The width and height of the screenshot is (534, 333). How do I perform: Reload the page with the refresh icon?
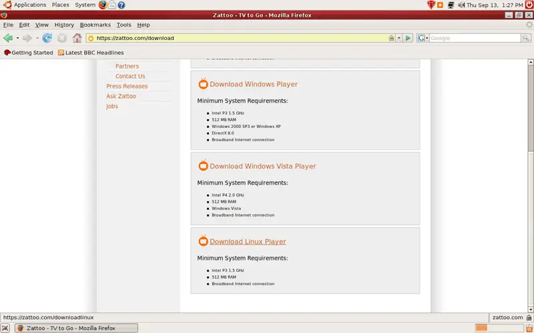tap(47, 38)
